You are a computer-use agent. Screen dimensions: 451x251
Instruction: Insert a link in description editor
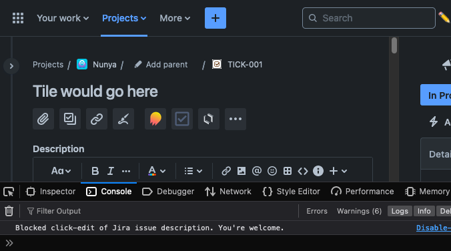tap(226, 171)
